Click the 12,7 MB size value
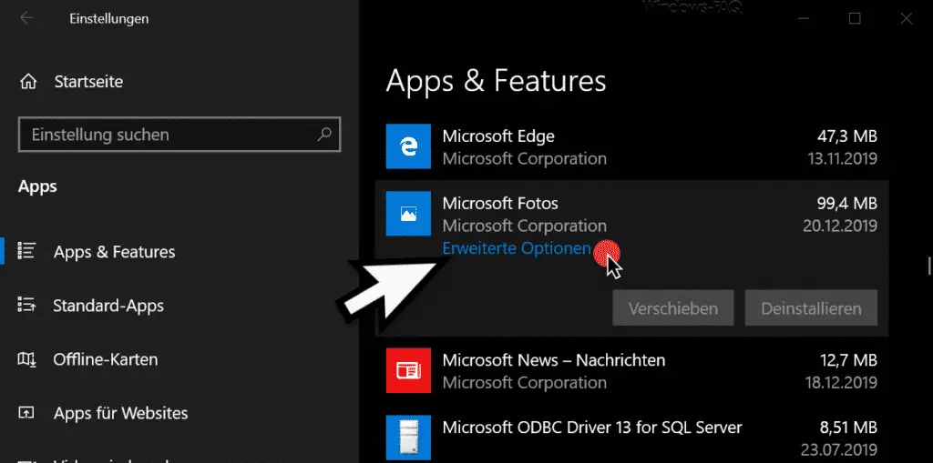This screenshot has width=933, height=463. [x=848, y=359]
